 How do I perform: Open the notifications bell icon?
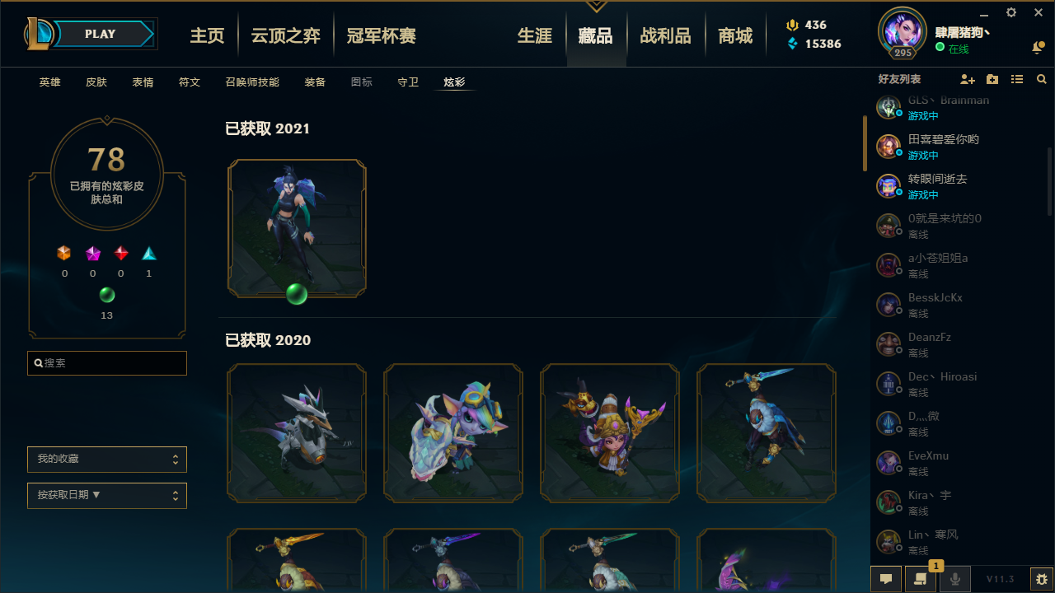click(1038, 48)
